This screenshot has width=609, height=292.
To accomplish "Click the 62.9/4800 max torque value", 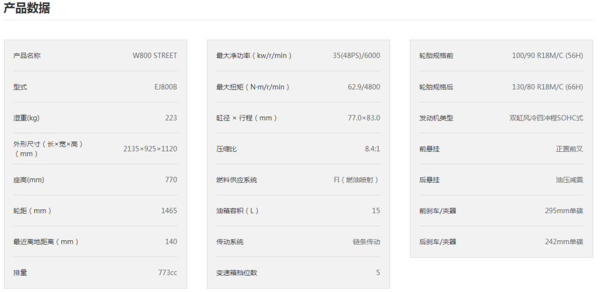I will (x=364, y=87).
